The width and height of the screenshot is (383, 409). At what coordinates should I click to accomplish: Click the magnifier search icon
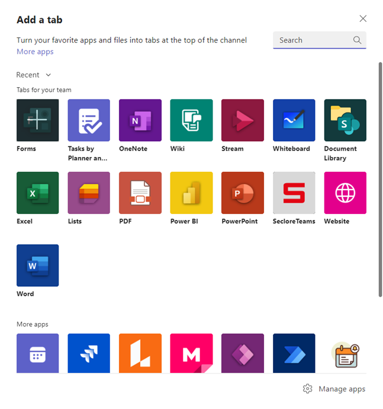357,40
